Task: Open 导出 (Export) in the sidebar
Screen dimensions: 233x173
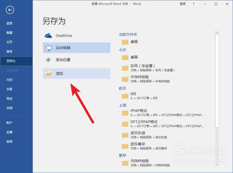Action: (9, 99)
